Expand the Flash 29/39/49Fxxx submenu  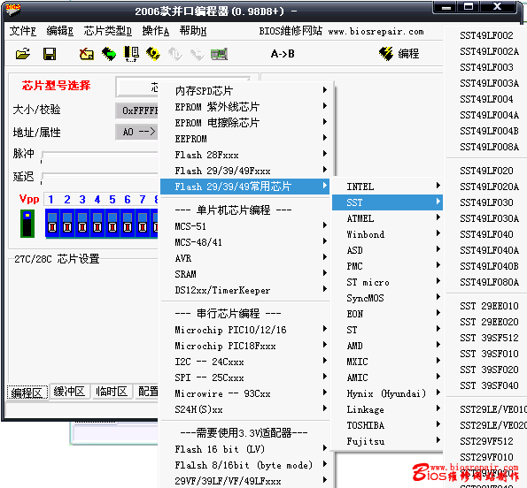click(x=244, y=171)
